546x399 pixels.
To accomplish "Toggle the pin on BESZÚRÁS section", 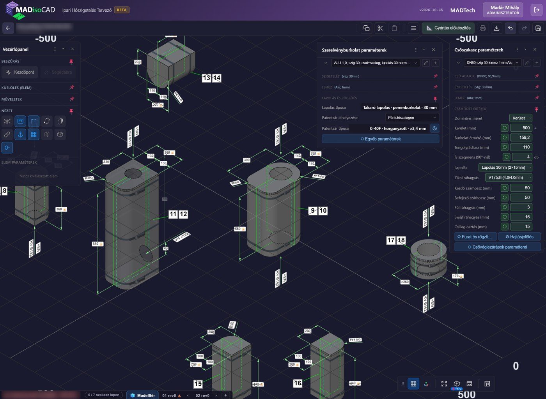I will [71, 62].
